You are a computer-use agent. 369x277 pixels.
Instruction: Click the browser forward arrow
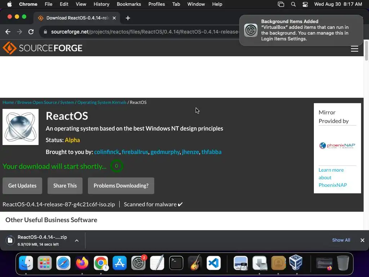pyautogui.click(x=19, y=32)
